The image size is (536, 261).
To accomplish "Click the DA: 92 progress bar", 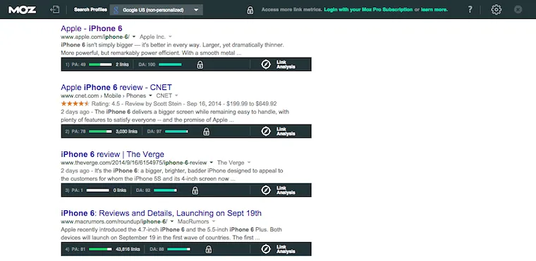I will click(x=165, y=191).
